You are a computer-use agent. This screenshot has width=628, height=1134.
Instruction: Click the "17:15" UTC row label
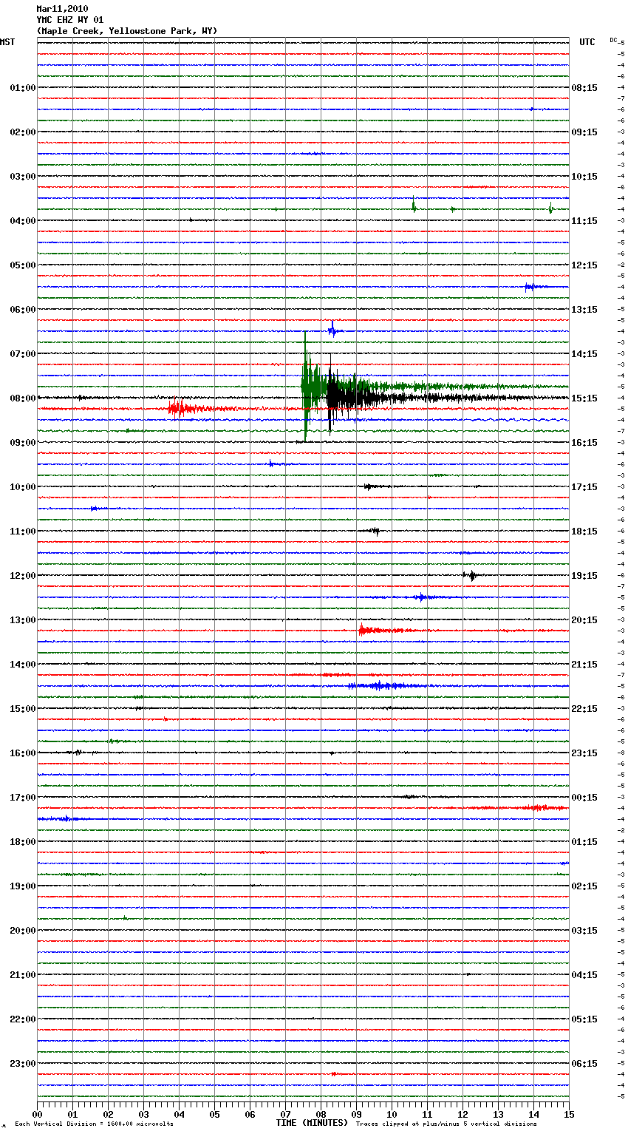[584, 487]
